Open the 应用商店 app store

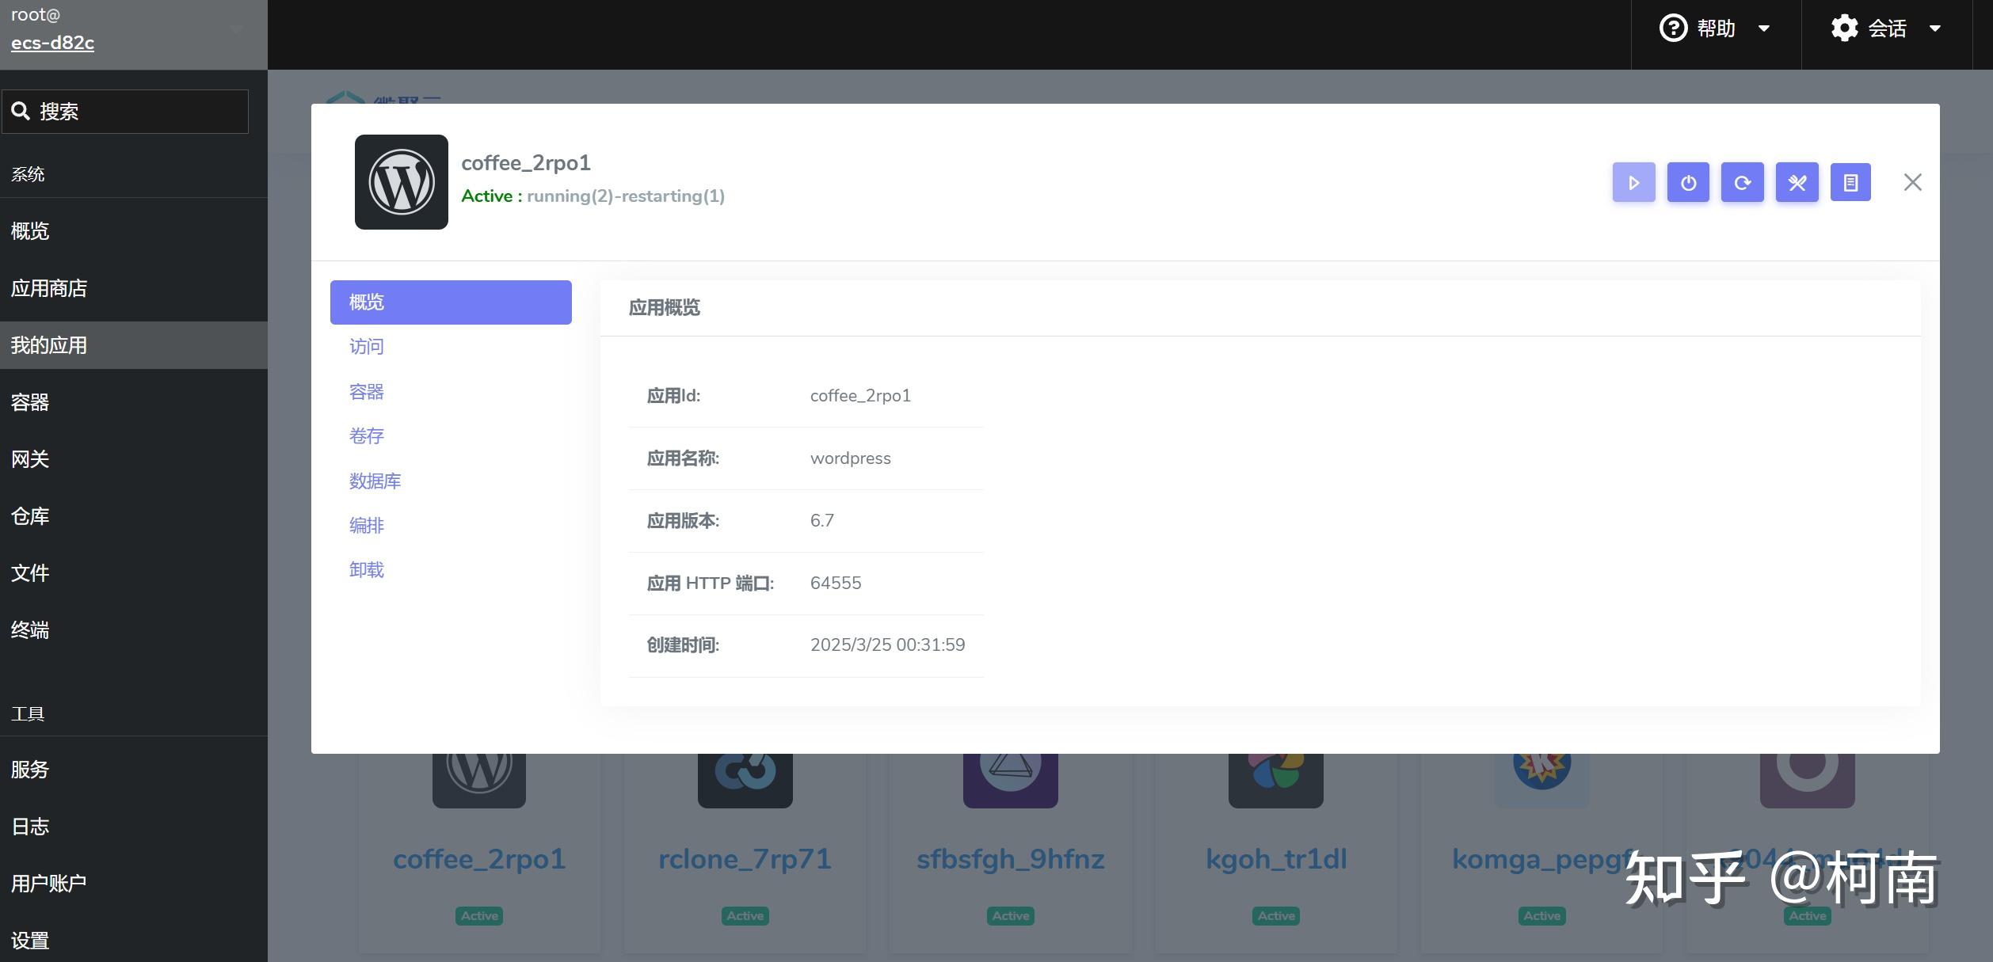pos(48,287)
